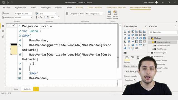This screenshot has height=100, width=178.
Task: Add a new report page
Action: pos(36,89)
